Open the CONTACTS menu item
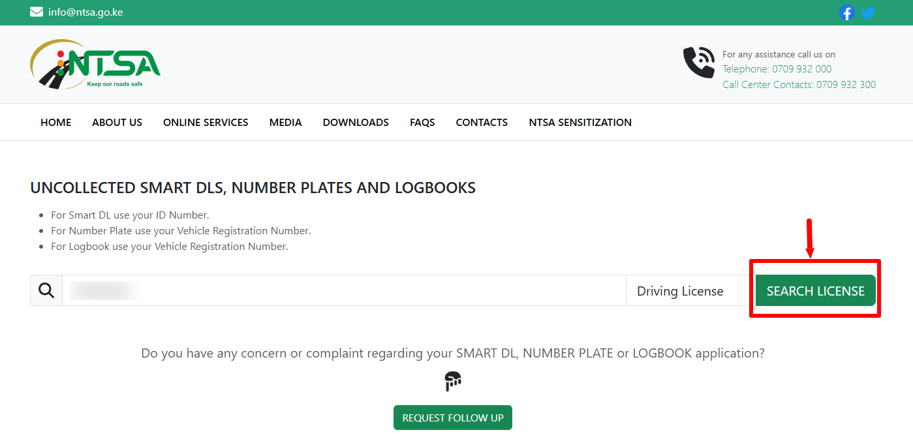The width and height of the screenshot is (913, 443). [x=482, y=122]
